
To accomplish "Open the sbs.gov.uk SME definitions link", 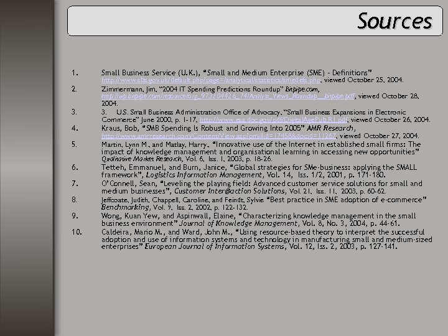I will pyautogui.click(x=211, y=80).
